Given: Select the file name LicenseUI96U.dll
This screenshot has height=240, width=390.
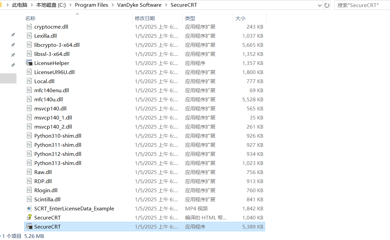Looking at the screenshot, I should [54, 72].
